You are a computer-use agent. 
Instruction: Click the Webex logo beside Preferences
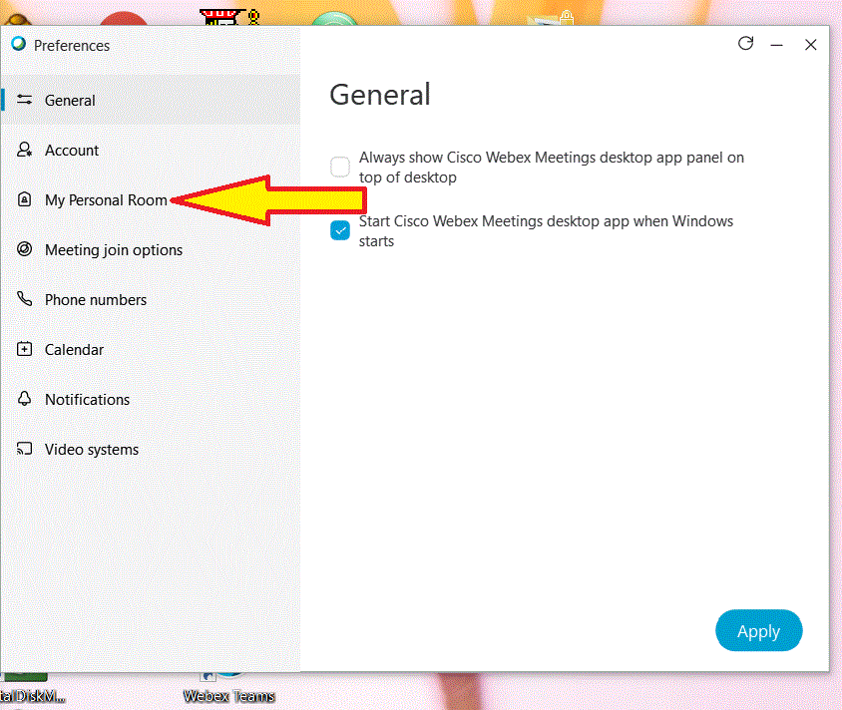coord(18,44)
